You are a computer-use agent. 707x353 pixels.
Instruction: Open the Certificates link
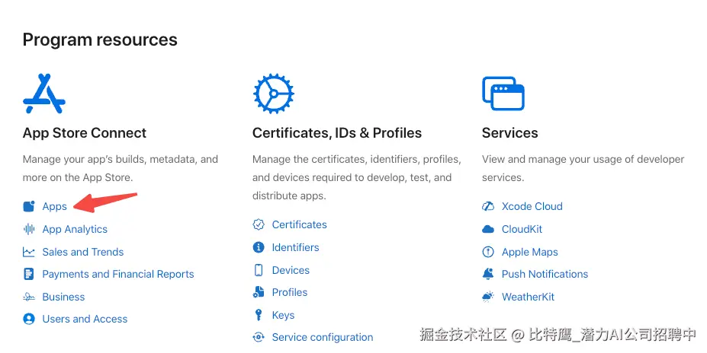(x=300, y=224)
